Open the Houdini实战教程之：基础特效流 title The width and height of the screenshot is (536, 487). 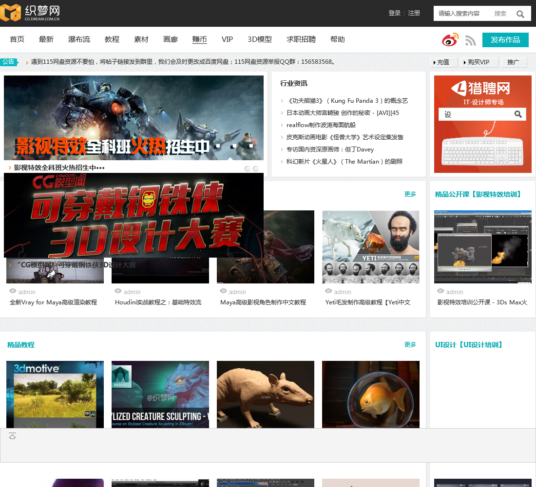pyautogui.click(x=158, y=302)
